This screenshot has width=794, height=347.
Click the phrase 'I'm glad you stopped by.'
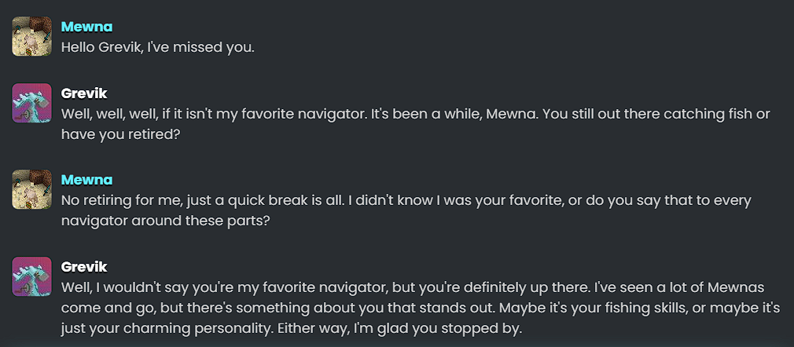tap(439, 329)
